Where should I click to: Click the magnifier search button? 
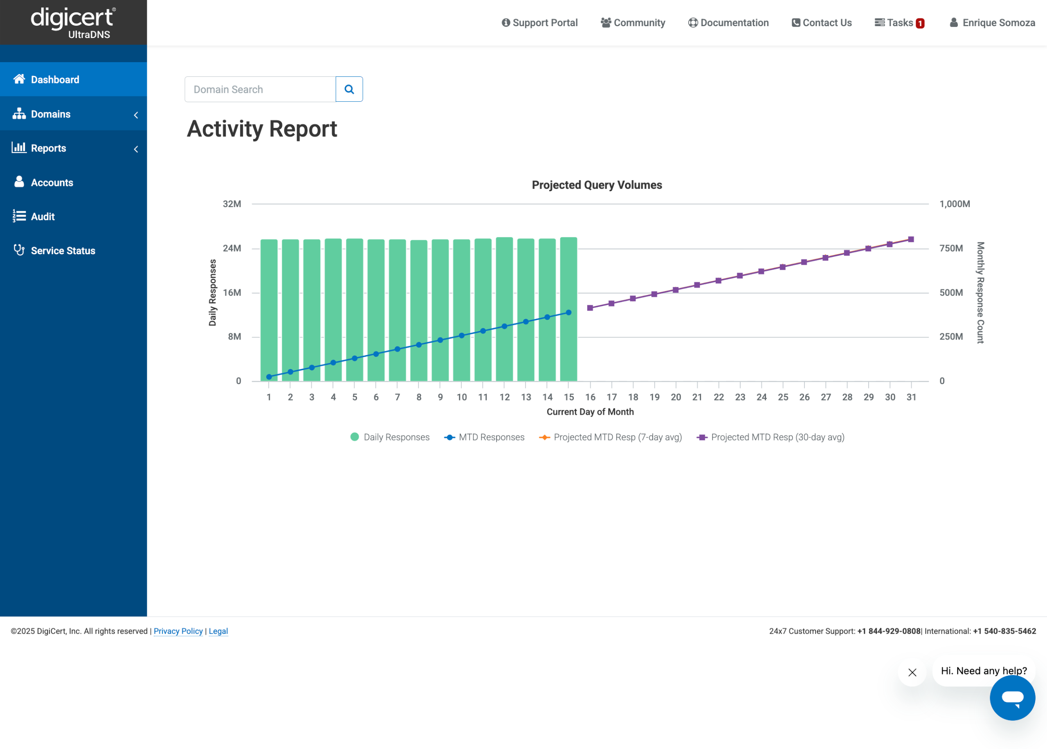tap(349, 89)
